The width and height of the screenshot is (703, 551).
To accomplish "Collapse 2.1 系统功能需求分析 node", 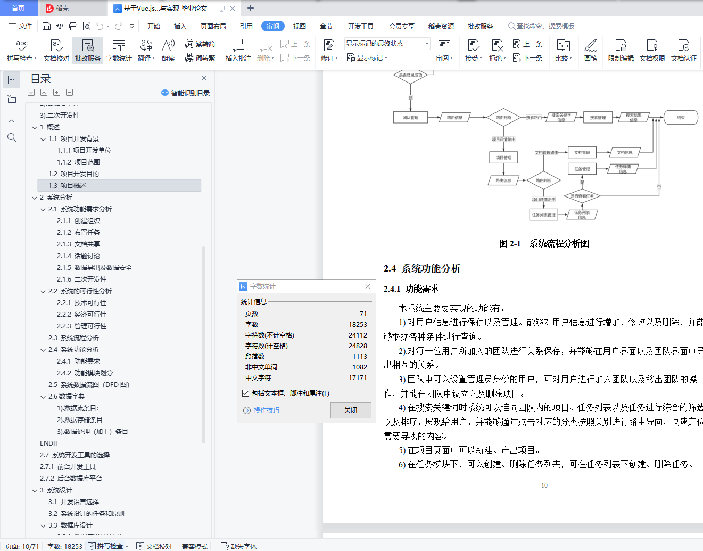I will (x=43, y=209).
